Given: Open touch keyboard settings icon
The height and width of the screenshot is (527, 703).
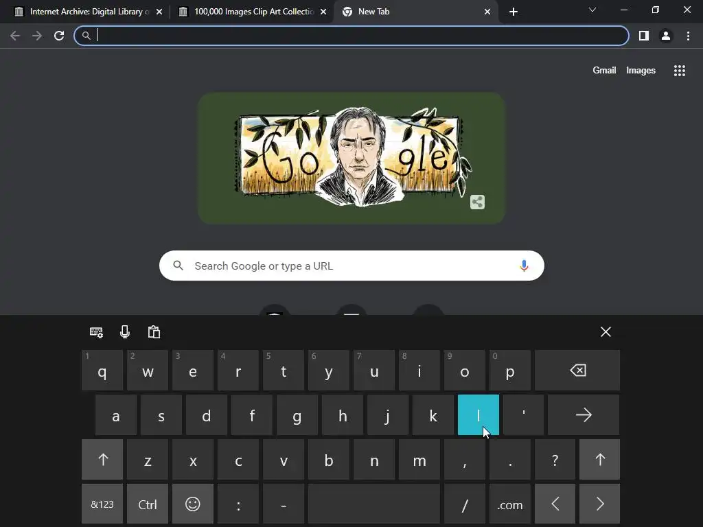Looking at the screenshot, I should tap(96, 332).
